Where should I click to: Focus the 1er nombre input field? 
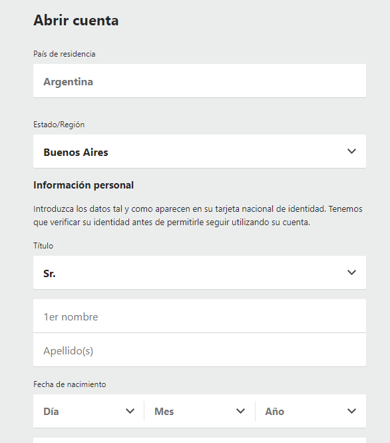[x=200, y=316]
